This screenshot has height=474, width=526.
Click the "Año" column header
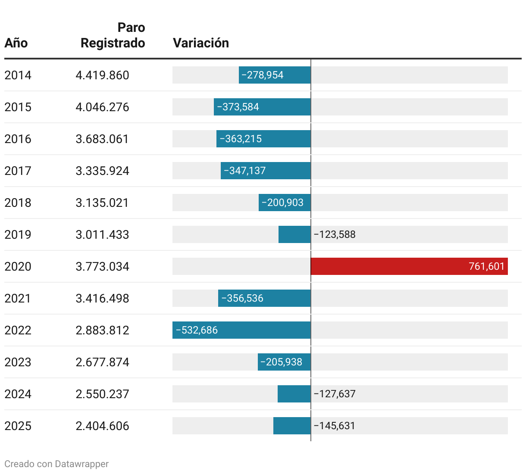16,43
